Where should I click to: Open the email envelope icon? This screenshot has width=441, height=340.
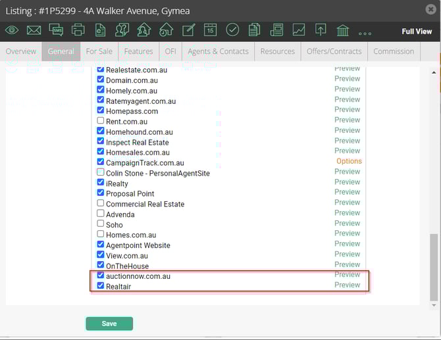pyautogui.click(x=34, y=30)
